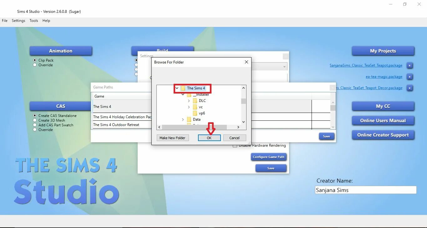The image size is (427, 228).
Task: Open Online Creator Support
Action: 383,135
